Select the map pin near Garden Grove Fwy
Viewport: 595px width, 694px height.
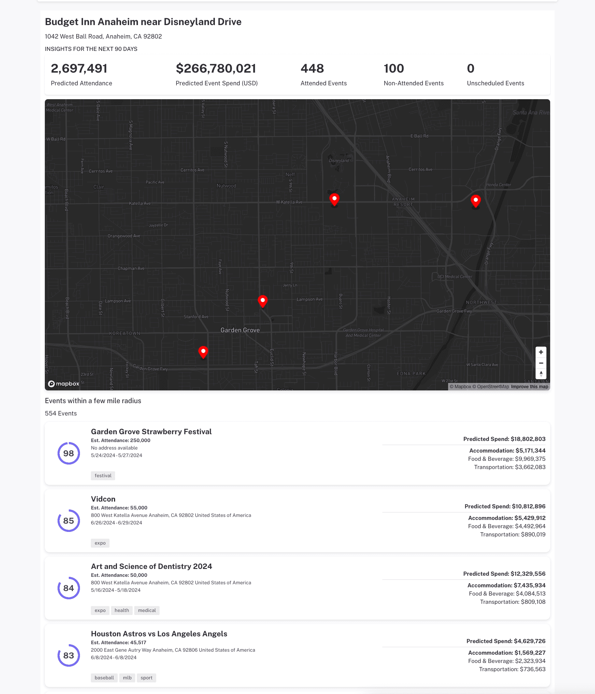pyautogui.click(x=203, y=352)
